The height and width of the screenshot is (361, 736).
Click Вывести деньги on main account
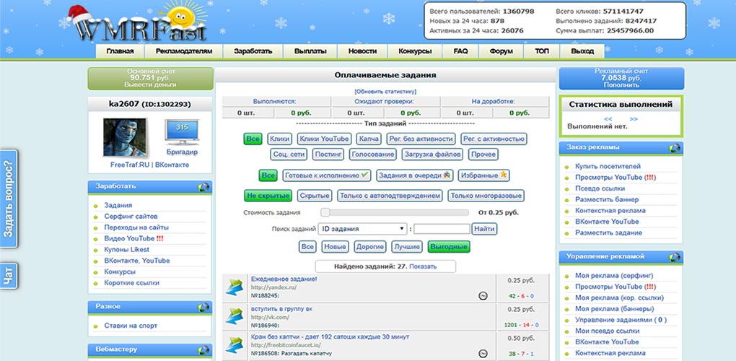point(150,85)
